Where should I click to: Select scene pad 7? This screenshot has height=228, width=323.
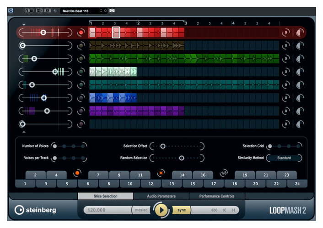98,175
